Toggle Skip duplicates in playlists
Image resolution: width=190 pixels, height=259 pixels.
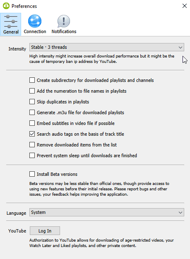click(32, 102)
